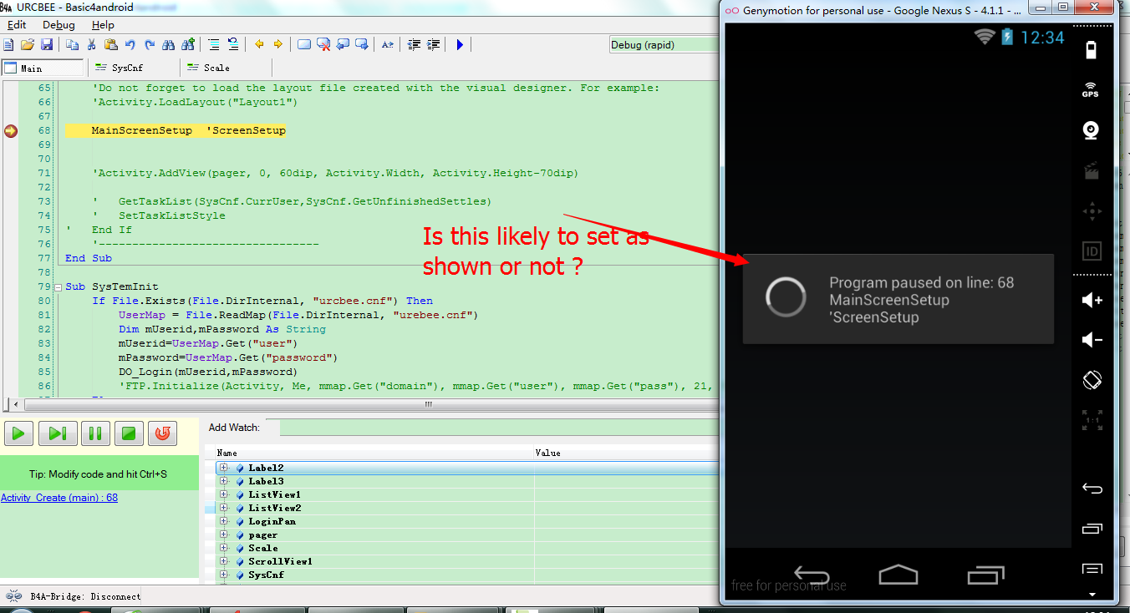Toggle a breakpoint with the toolbar icon
This screenshot has width=1130, height=613.
coord(304,44)
